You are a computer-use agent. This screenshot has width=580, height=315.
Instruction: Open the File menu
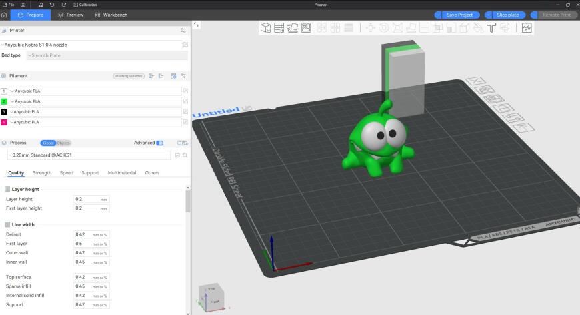[x=9, y=5]
